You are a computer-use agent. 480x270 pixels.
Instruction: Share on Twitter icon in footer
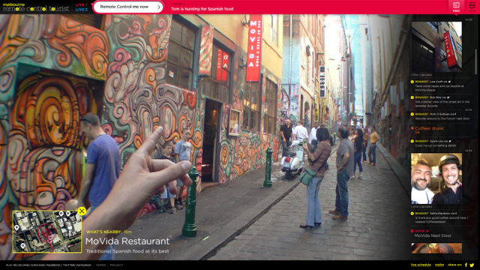(x=472, y=265)
